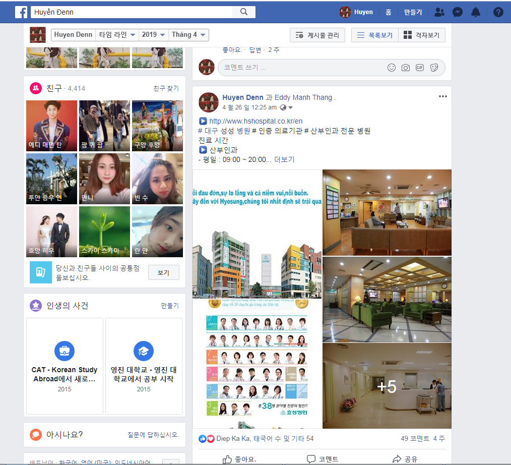Open the hshospital.co.kr link

(x=255, y=121)
